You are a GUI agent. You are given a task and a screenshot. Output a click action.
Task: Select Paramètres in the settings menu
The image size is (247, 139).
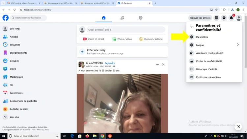click(202, 37)
